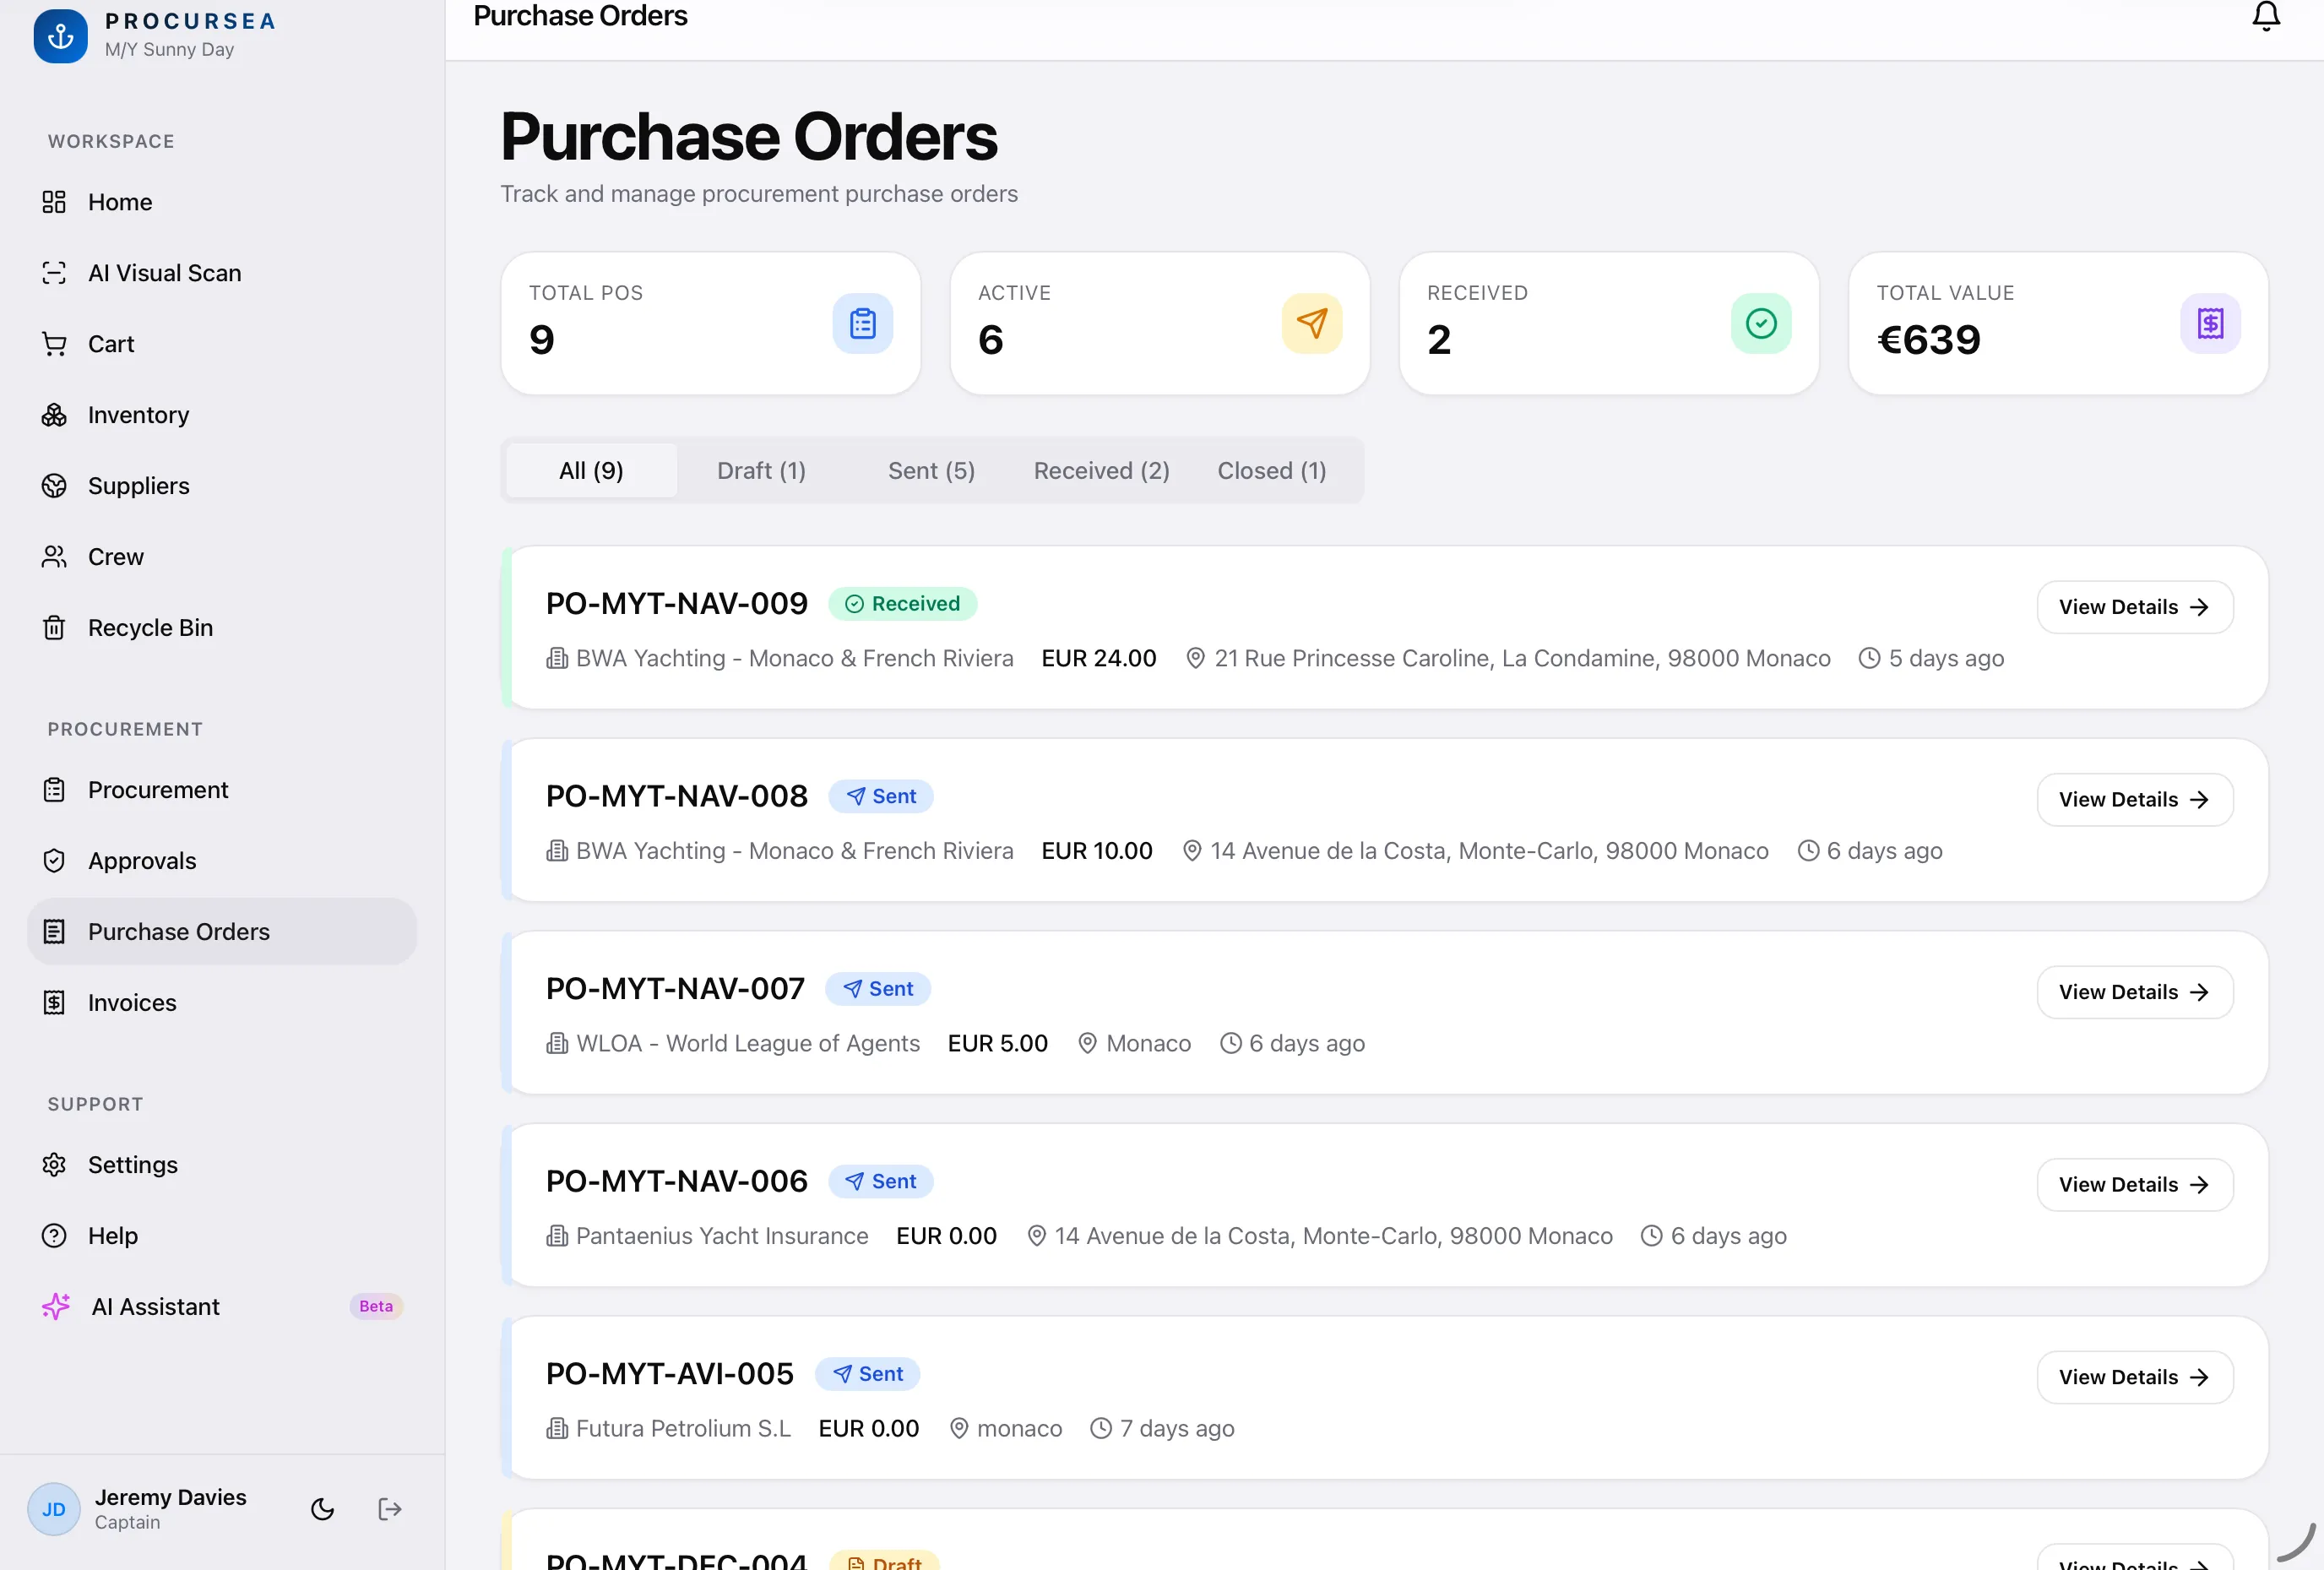
Task: Click the M/Y Sunny Day vessel name
Action: 169,50
